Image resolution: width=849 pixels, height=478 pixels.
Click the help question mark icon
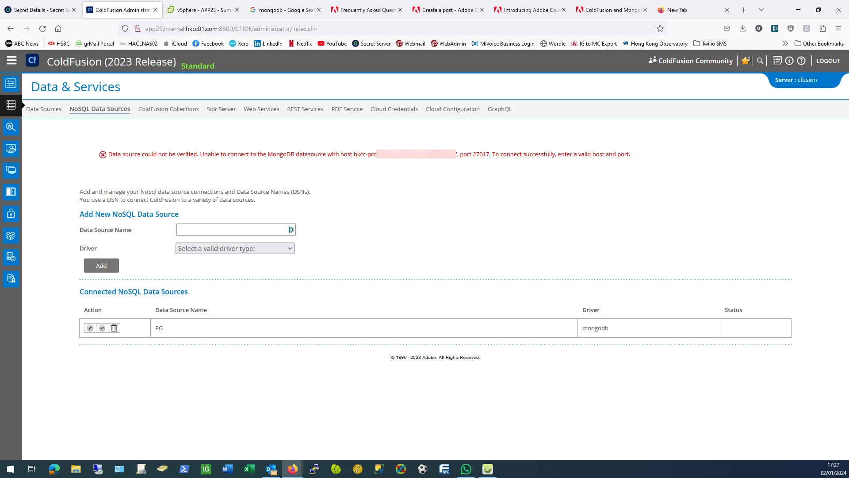801,61
